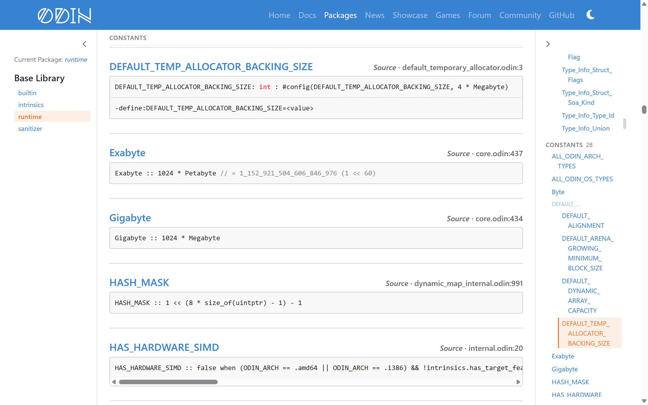Click the horizontal scrollbar thumb in code block
The height and width of the screenshot is (405, 648).
[168, 382]
